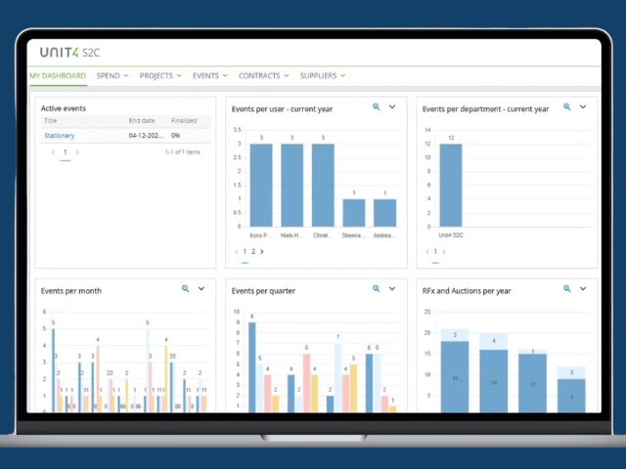Click '1-1 of 1 items' text
626x469 pixels.
[183, 152]
